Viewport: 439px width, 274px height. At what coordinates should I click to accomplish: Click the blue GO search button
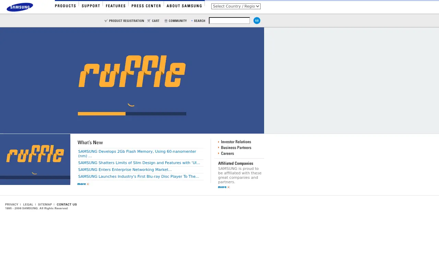coord(257,21)
